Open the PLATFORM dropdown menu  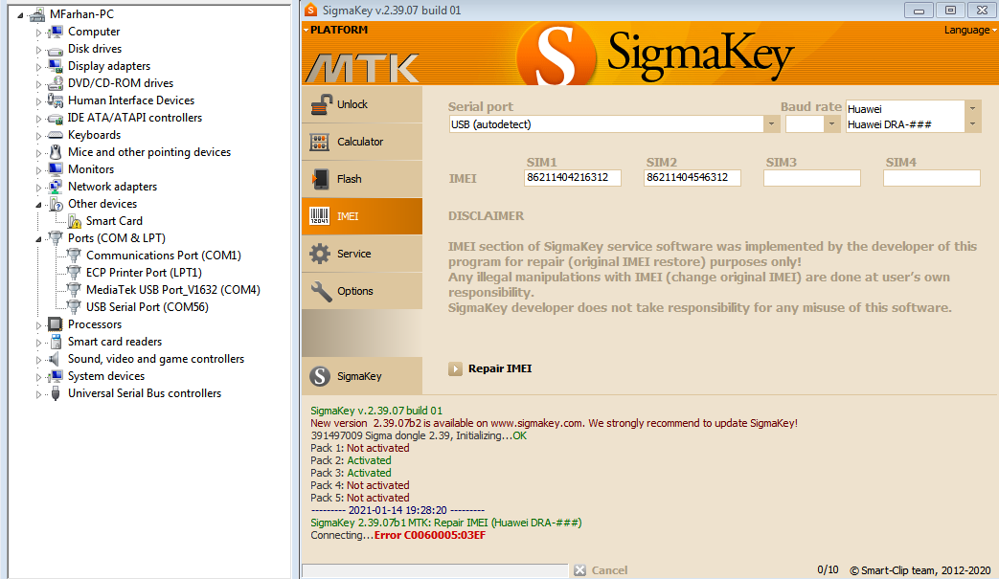[336, 30]
